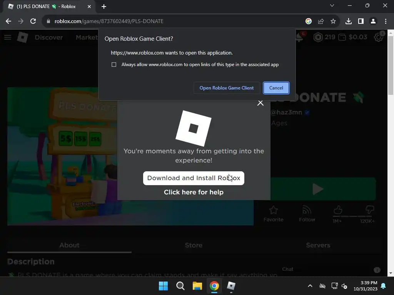Open Roblox app from taskbar
Image resolution: width=394 pixels, height=295 pixels.
click(x=231, y=286)
